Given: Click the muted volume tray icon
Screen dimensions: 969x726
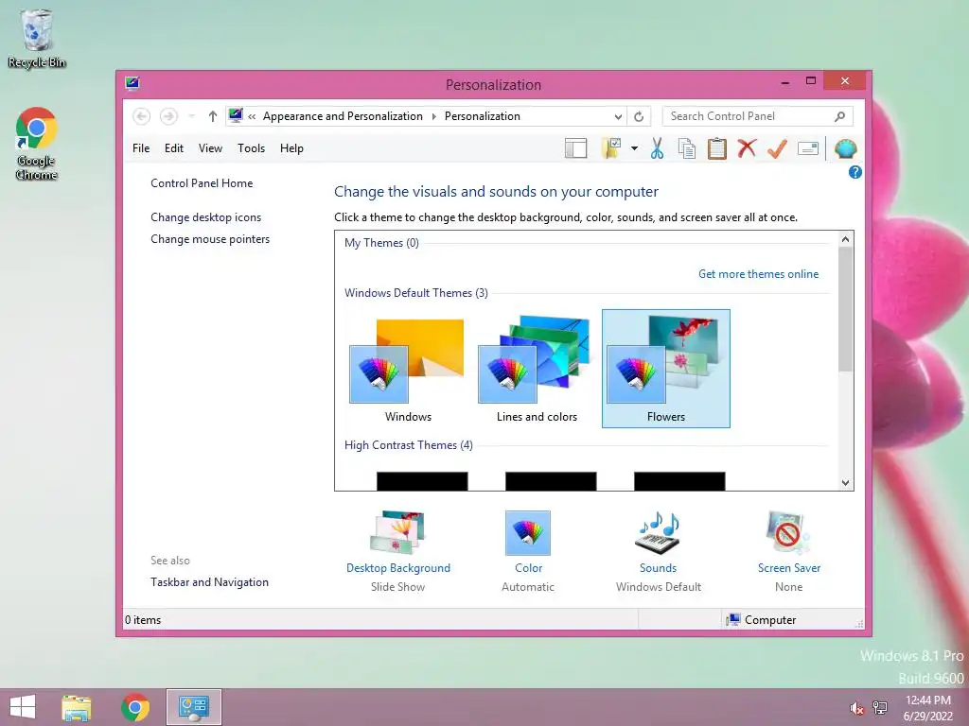Looking at the screenshot, I should click(x=856, y=708).
